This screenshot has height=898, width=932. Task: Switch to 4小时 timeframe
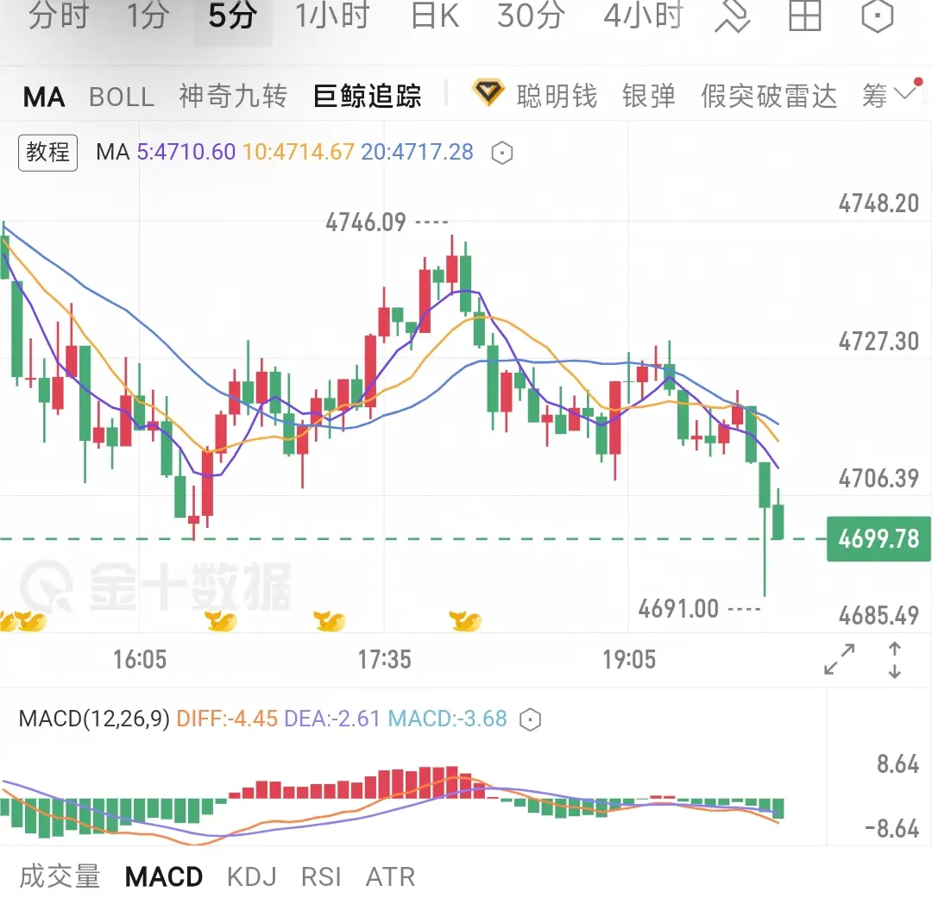click(644, 16)
